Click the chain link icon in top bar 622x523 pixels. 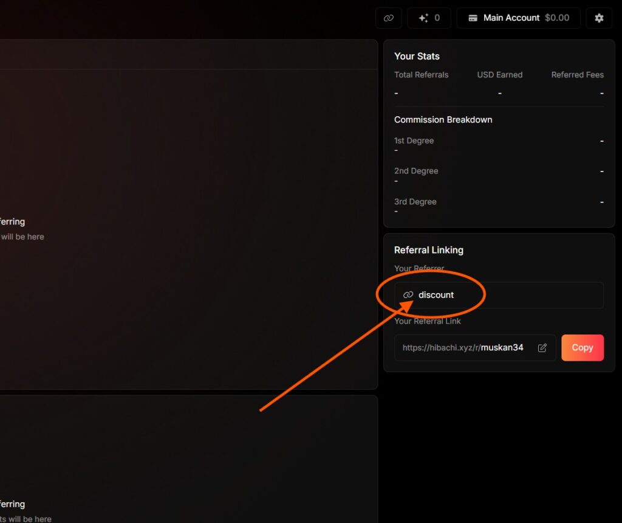point(389,18)
